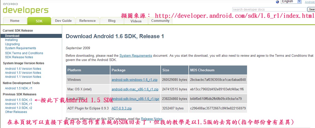Open the Release Notes link below table
The image size is (315, 128).
[x=152, y=119]
